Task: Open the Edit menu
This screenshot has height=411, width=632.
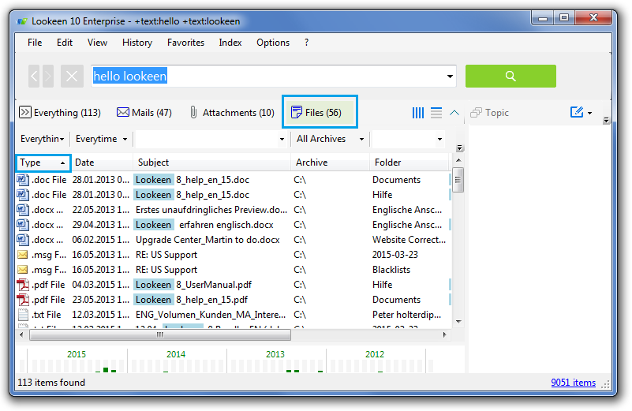Action: (65, 43)
